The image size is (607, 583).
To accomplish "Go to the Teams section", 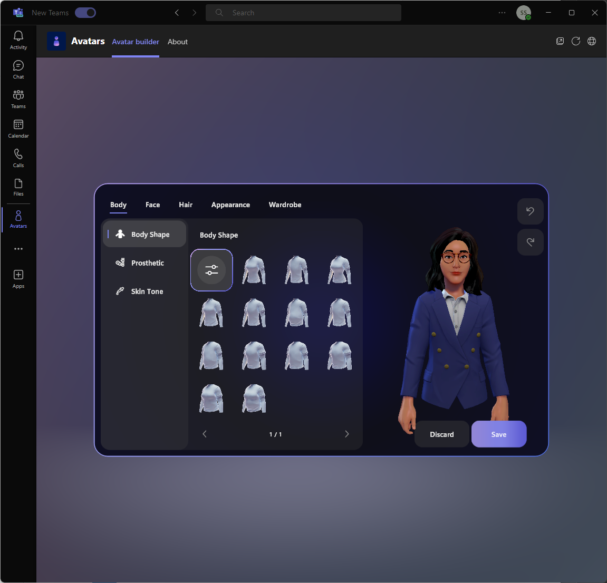I will pyautogui.click(x=18, y=99).
